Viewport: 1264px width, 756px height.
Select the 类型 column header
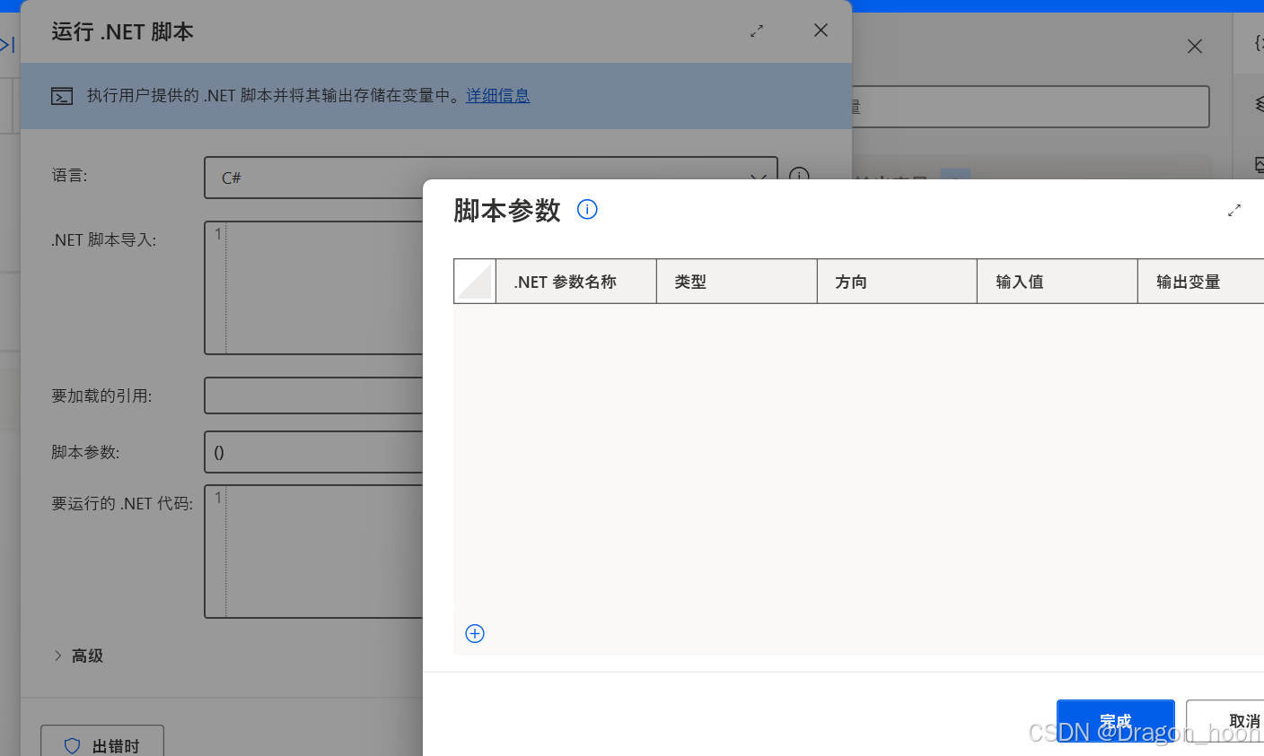click(737, 282)
